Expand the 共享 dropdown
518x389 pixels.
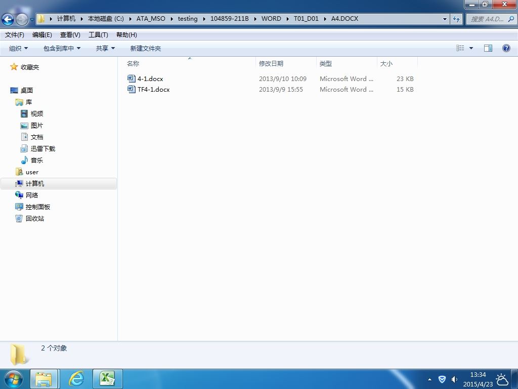coord(105,48)
